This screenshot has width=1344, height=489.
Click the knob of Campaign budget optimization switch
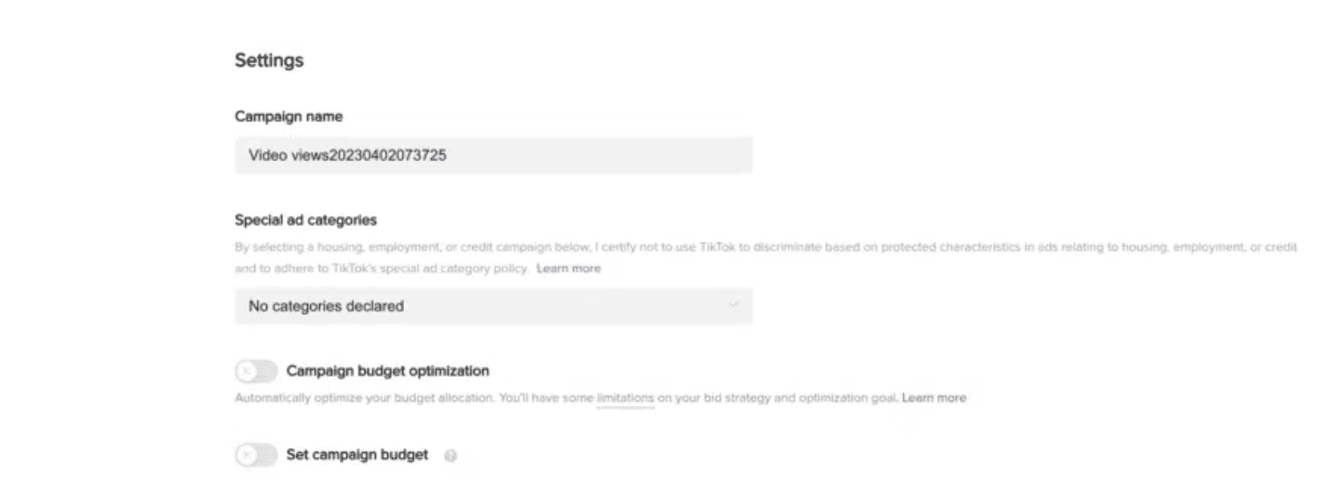point(247,372)
